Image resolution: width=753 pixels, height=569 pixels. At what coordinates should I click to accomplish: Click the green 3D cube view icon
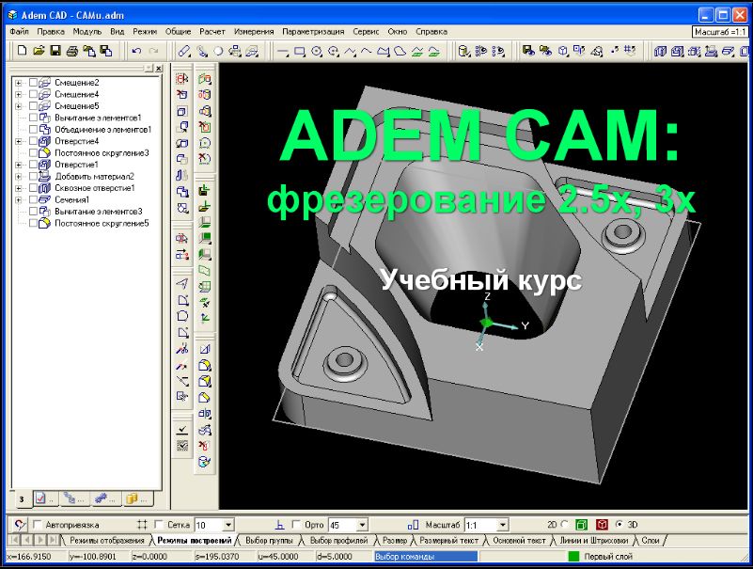coord(582,524)
